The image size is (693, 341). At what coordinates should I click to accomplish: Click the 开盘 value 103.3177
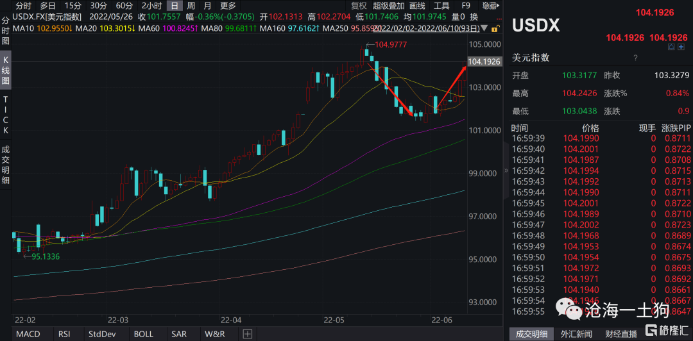coord(579,76)
